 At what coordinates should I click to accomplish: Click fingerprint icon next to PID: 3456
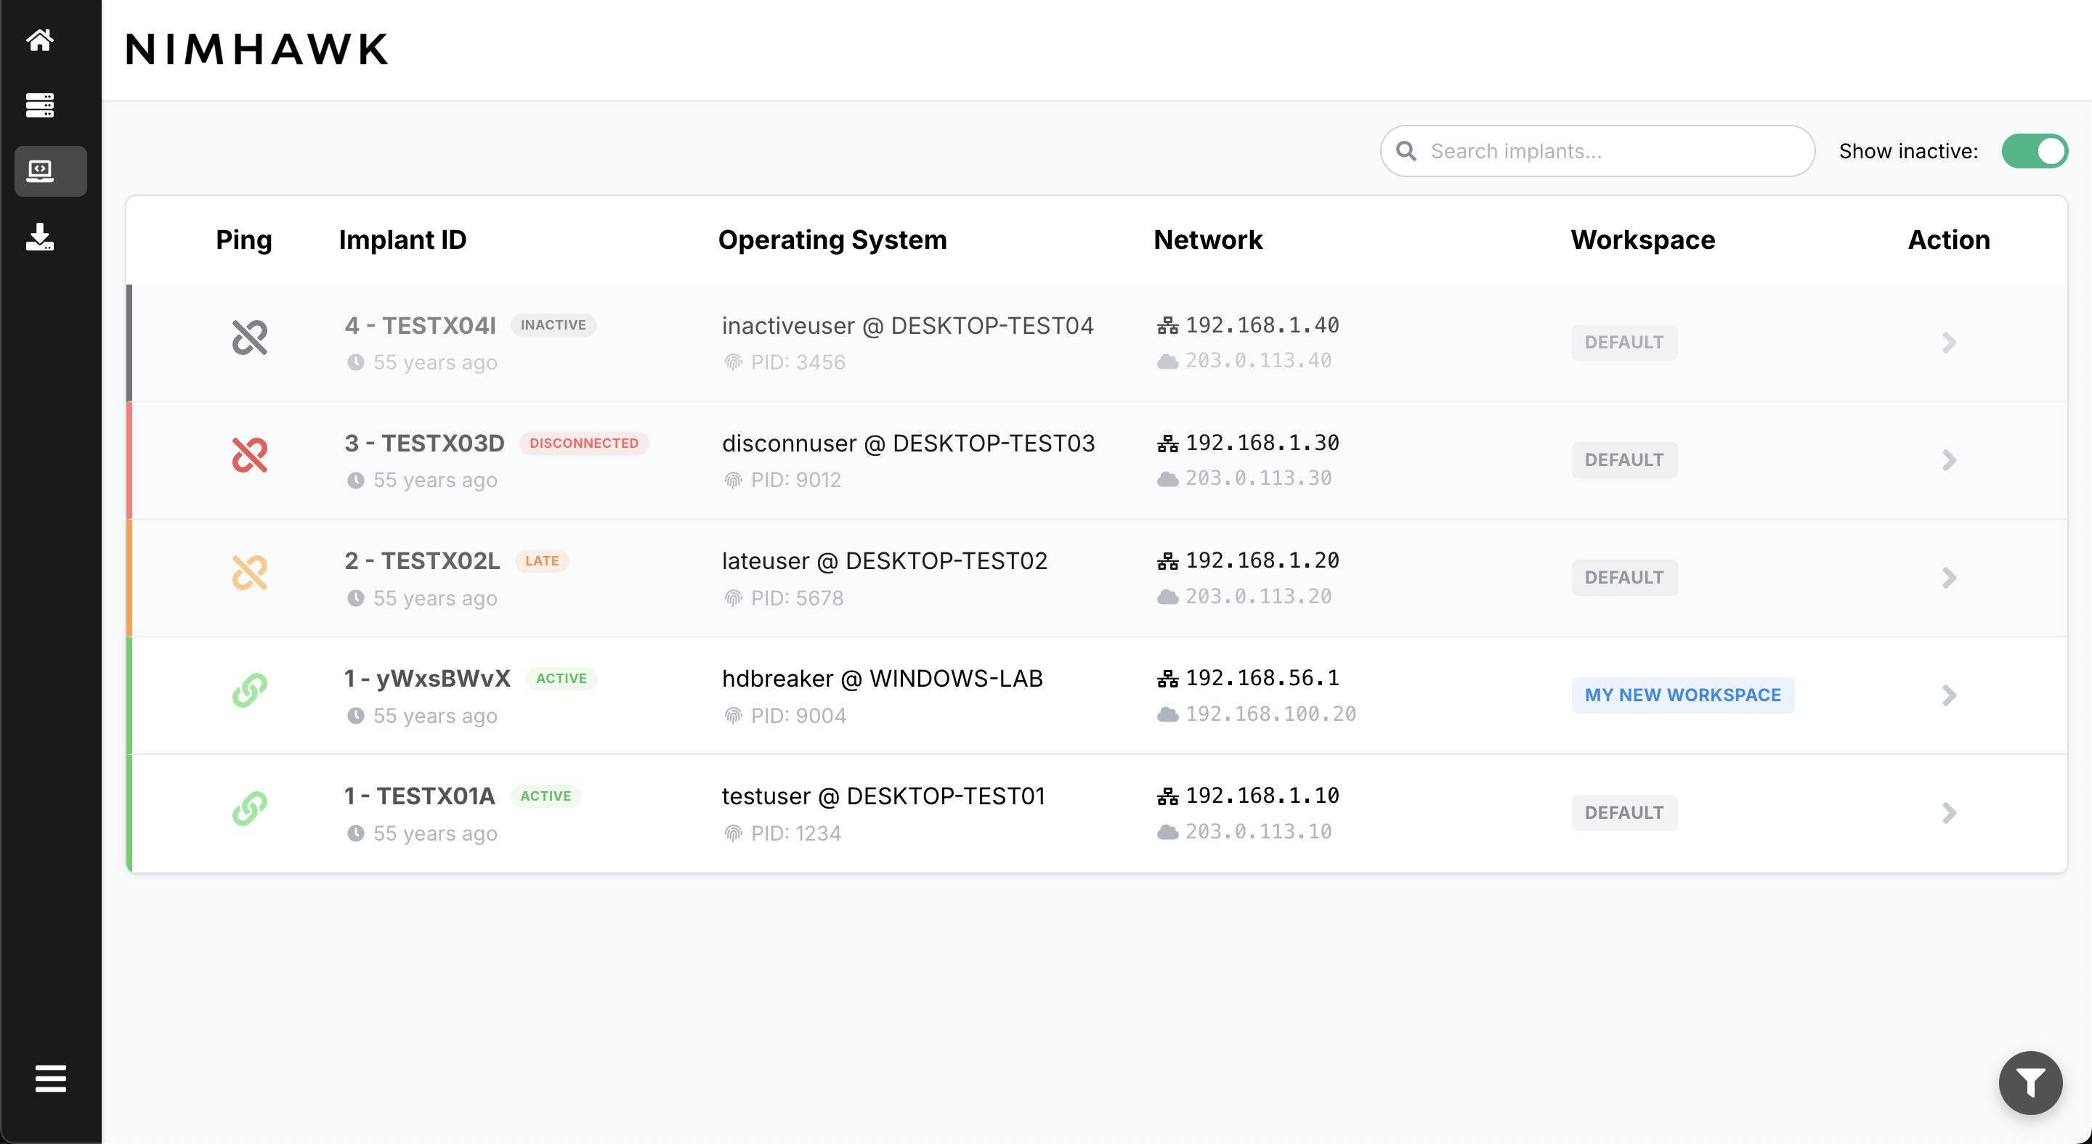point(734,362)
